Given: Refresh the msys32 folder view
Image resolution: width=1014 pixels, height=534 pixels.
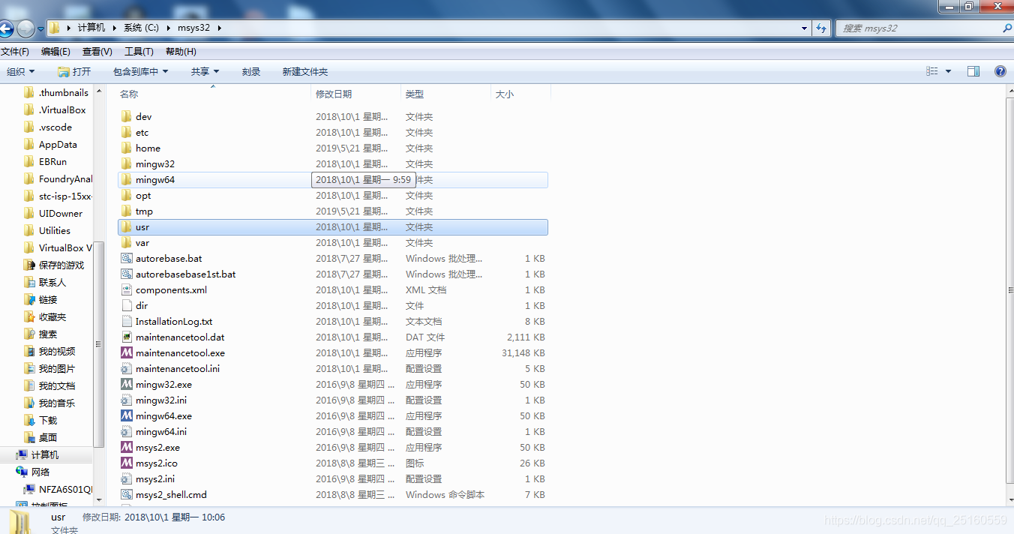Looking at the screenshot, I should click(x=821, y=28).
